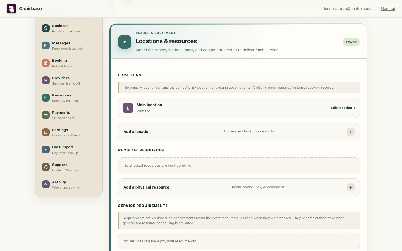This screenshot has height=251, width=402.
Task: Click the Payments card icon
Action: [46, 115]
